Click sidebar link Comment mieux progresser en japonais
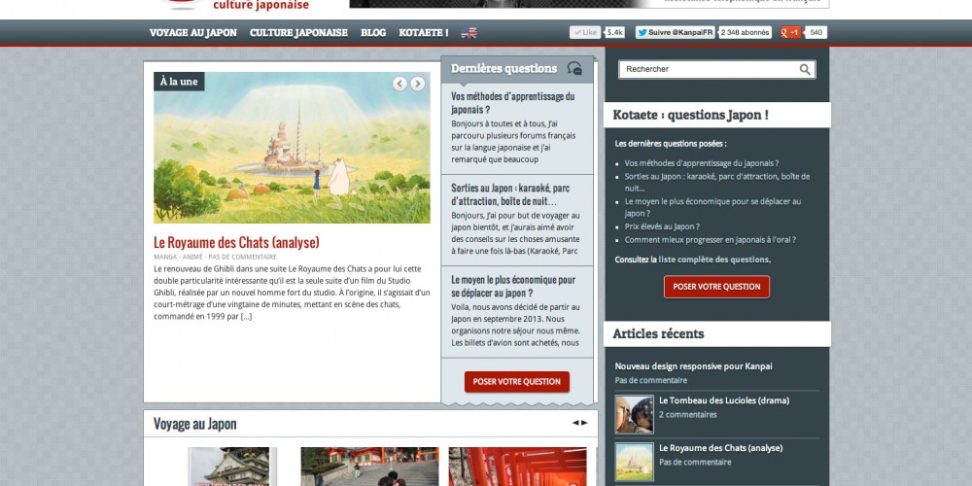 coord(711,240)
